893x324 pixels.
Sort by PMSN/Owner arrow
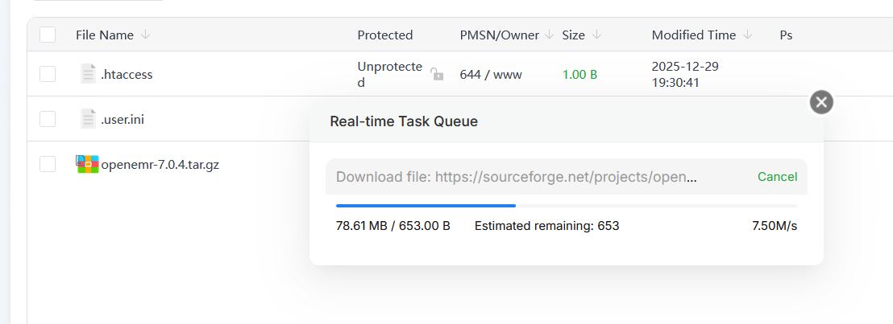coord(549,35)
